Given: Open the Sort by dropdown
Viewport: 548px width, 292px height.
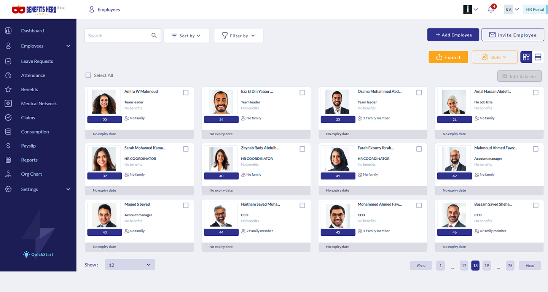Looking at the screenshot, I should pos(186,36).
